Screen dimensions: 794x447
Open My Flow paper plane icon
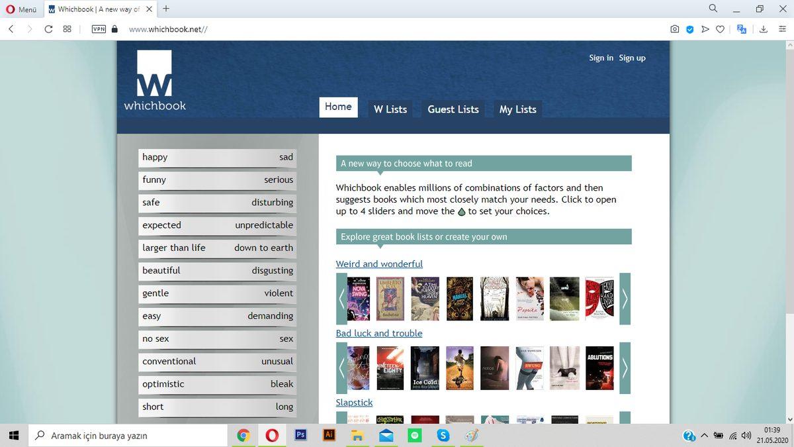coord(705,29)
